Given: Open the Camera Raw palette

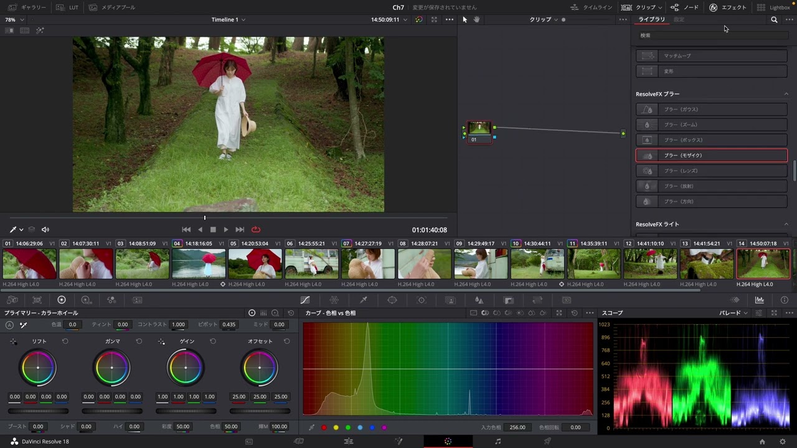Looking at the screenshot, I should [x=12, y=300].
